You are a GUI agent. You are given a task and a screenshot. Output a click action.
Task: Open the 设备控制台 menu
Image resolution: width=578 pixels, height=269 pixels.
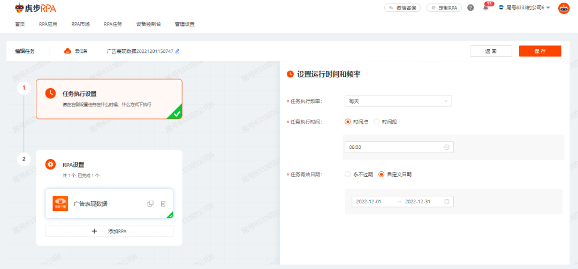[149, 24]
